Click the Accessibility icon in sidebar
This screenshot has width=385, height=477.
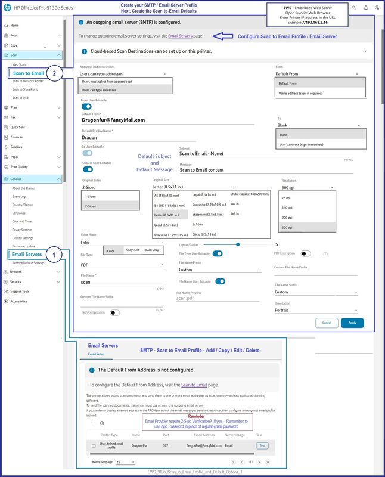5,301
